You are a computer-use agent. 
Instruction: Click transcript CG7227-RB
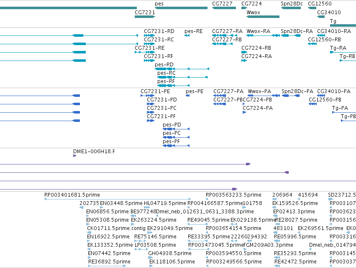(227, 40)
